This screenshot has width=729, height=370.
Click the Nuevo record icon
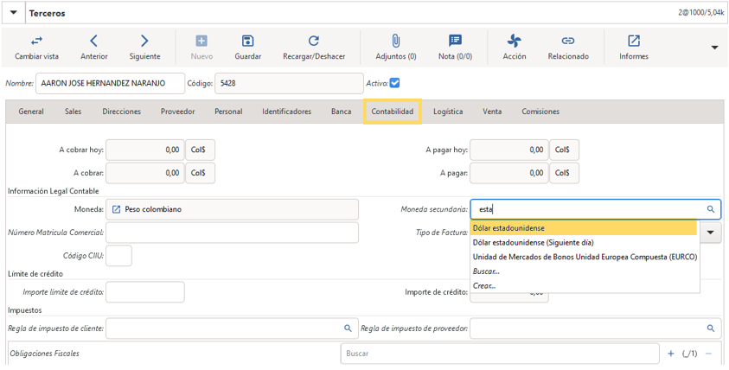tap(201, 41)
